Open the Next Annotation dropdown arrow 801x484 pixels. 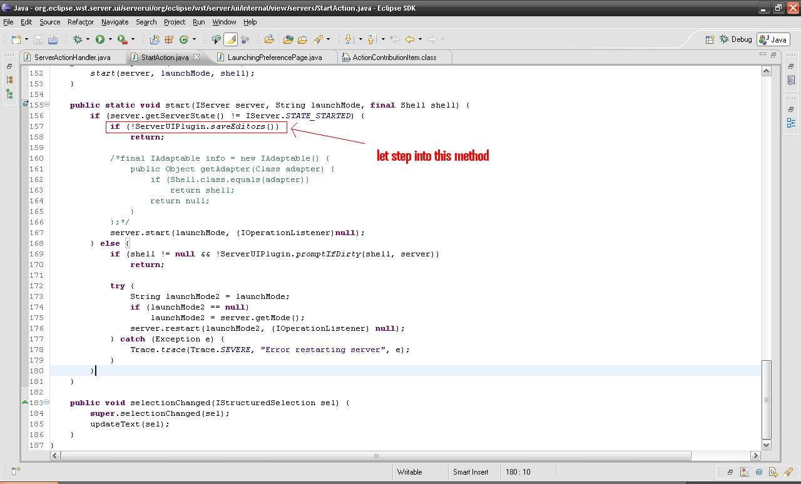360,39
